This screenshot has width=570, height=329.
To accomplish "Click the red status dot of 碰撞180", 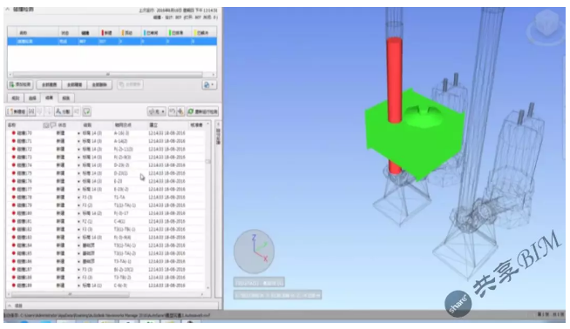I will (x=13, y=213).
